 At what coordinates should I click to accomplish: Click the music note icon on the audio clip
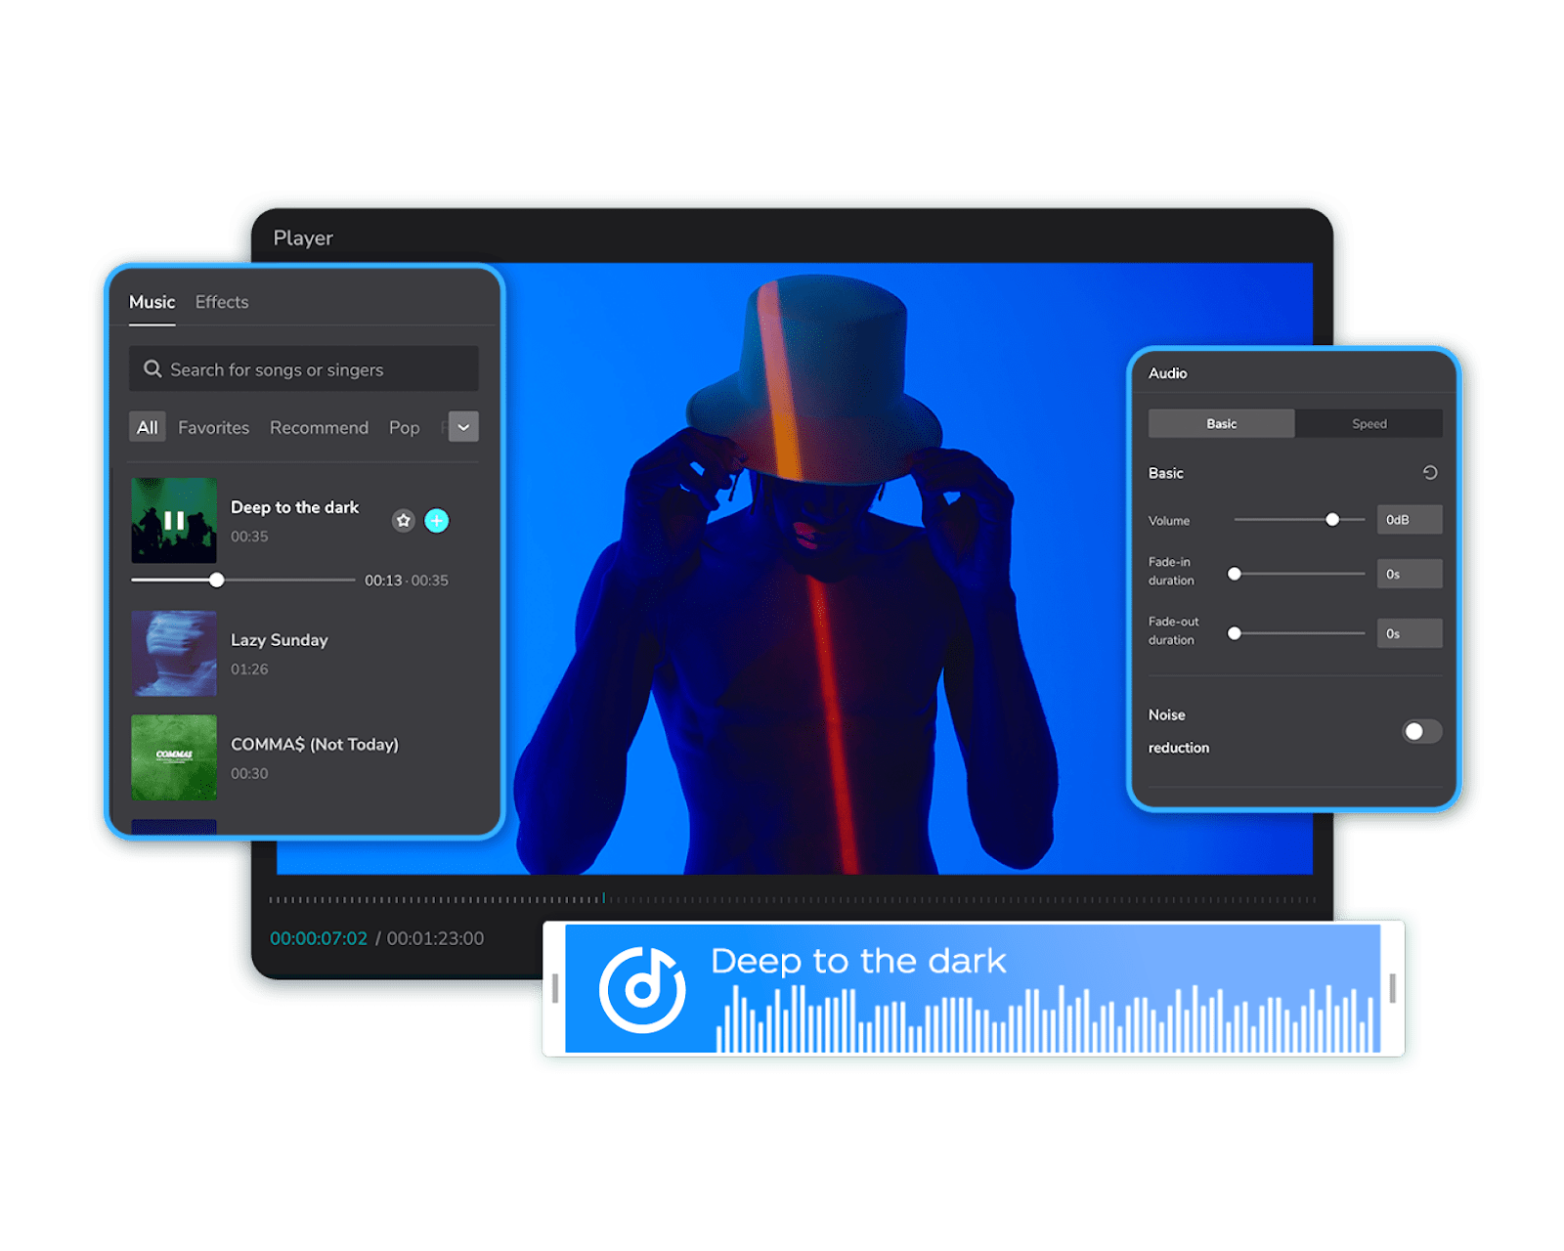point(642,989)
